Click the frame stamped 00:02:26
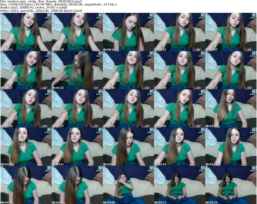This screenshot has width=257, height=204. (x=26, y=108)
